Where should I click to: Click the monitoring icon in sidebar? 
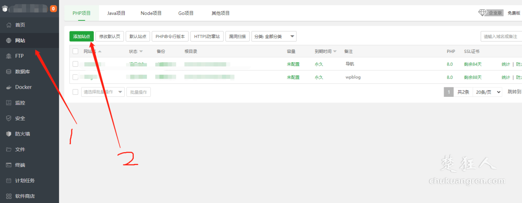(x=9, y=103)
